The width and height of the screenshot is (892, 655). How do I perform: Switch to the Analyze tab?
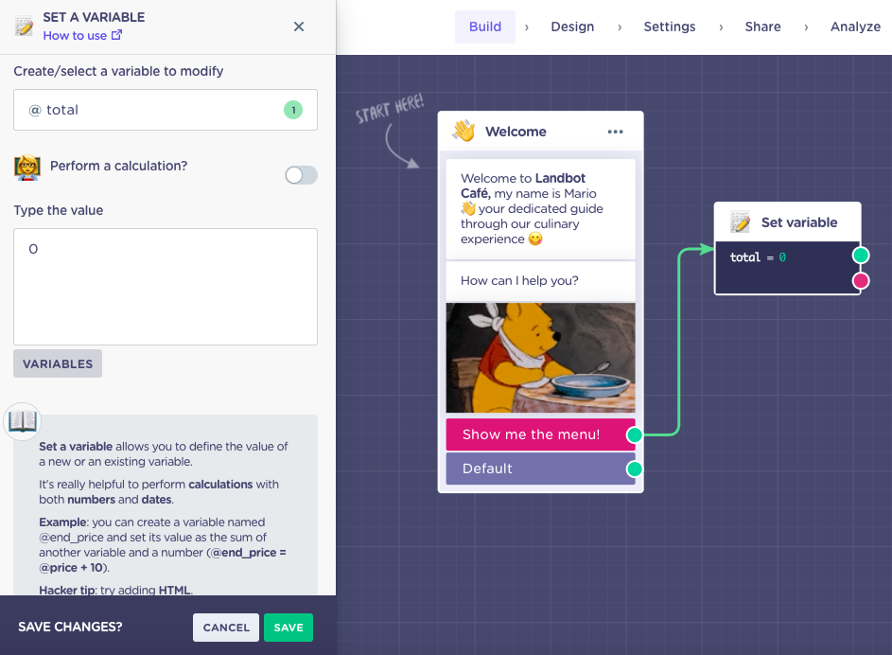point(855,27)
